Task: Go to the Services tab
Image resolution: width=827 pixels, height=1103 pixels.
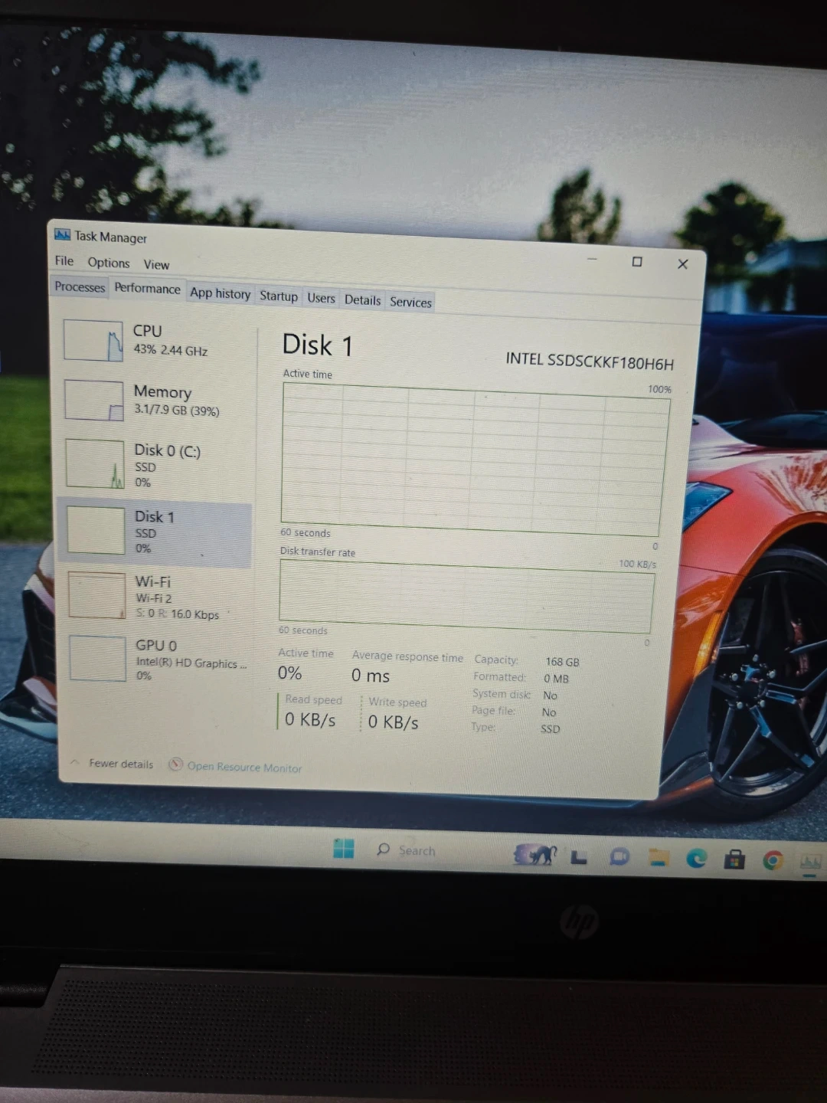Action: pos(410,302)
